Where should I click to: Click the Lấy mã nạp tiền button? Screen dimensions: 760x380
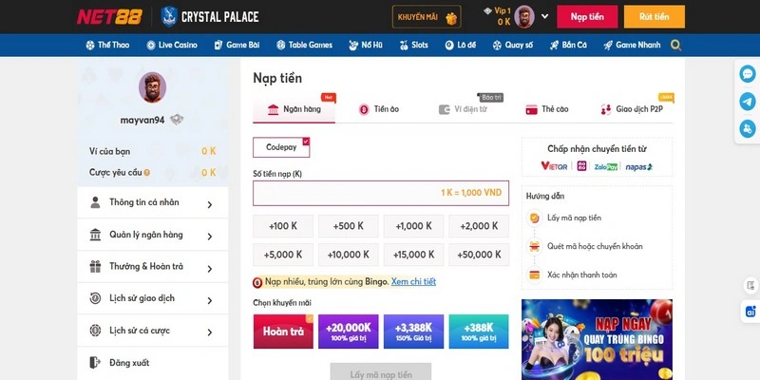[381, 372]
